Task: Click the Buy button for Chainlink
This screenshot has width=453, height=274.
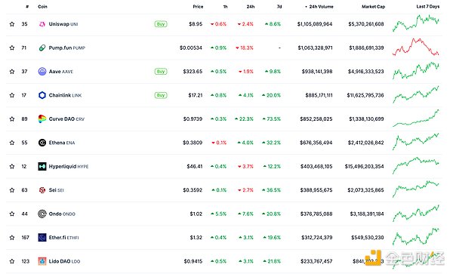Action: pos(161,95)
